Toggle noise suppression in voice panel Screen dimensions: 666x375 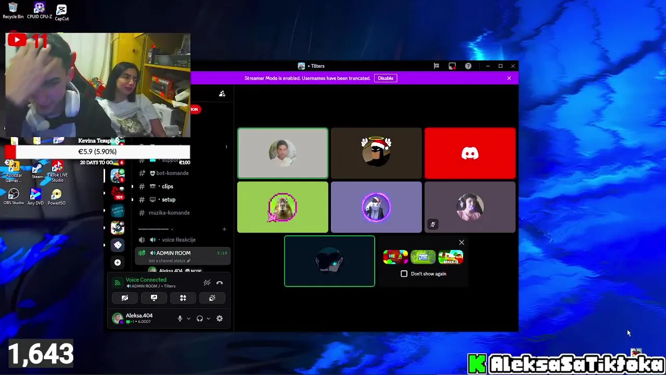[207, 283]
